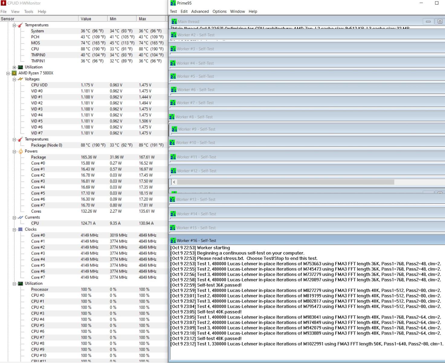The image size is (445, 363).
Task: Collapse the Utilization group above Processor
Action: click(14, 284)
